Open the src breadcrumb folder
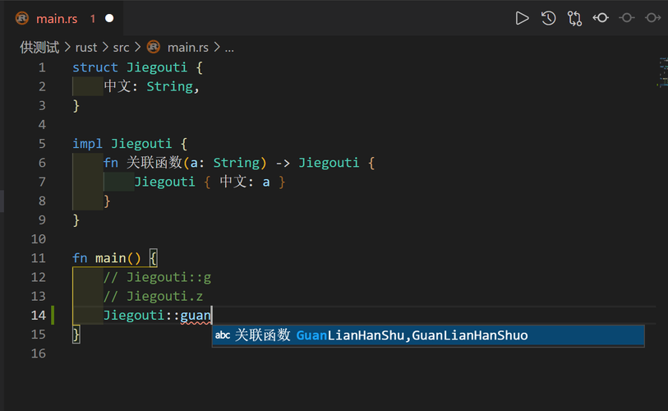Screen dimensions: 668x411 121,48
